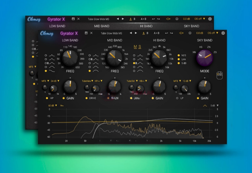Select third curve shape in Hi Band
The width and height of the screenshot is (252, 173).
[x=134, y=63]
